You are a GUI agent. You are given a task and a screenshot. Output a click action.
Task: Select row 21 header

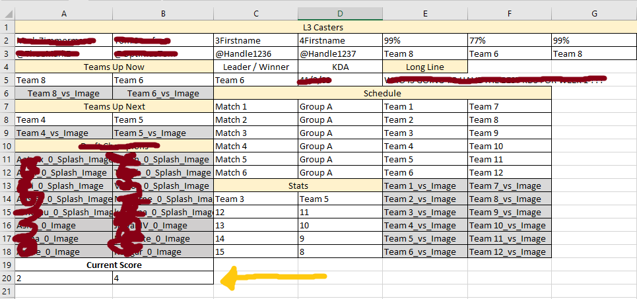[7, 291]
